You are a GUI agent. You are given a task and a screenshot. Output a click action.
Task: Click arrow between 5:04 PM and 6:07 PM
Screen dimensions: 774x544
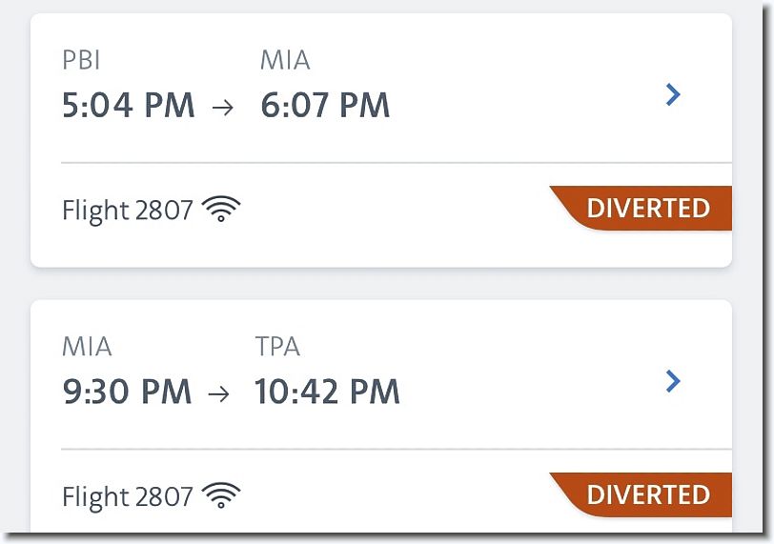point(223,107)
